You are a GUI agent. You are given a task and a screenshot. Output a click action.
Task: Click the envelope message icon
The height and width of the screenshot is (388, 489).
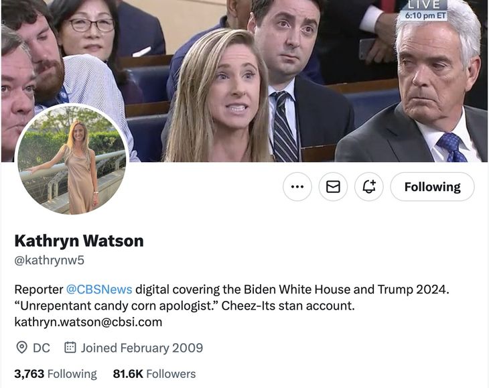(x=333, y=187)
